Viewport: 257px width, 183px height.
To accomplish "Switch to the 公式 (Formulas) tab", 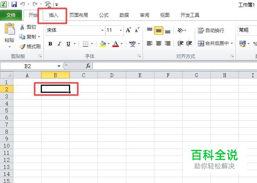I will pyautogui.click(x=104, y=15).
